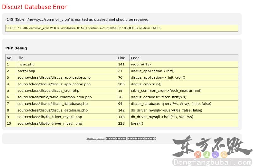Select the portal.php file cell
Viewport: 253px width, 167px height.
point(26,71)
